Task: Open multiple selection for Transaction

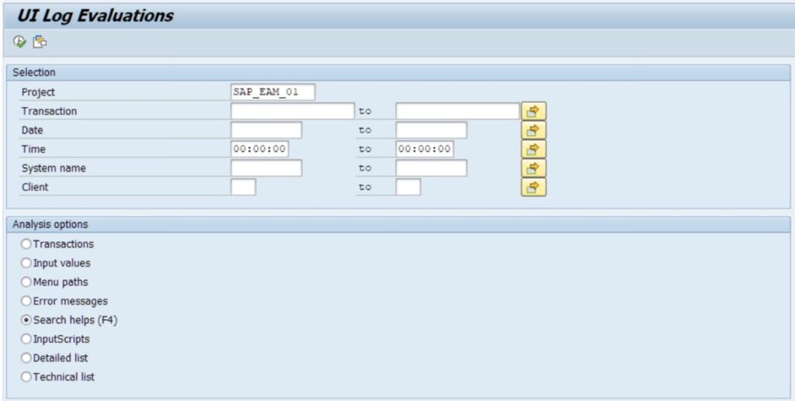Action: pyautogui.click(x=533, y=112)
